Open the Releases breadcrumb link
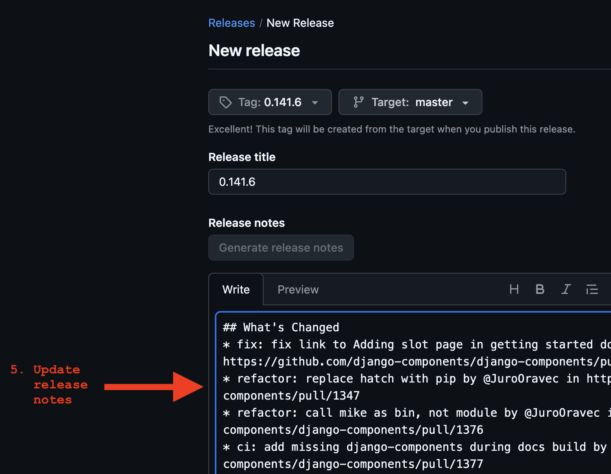The height and width of the screenshot is (474, 611). (231, 23)
